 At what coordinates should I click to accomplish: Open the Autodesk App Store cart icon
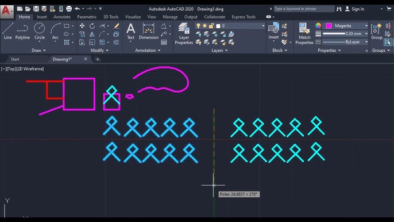[x=389, y=9]
